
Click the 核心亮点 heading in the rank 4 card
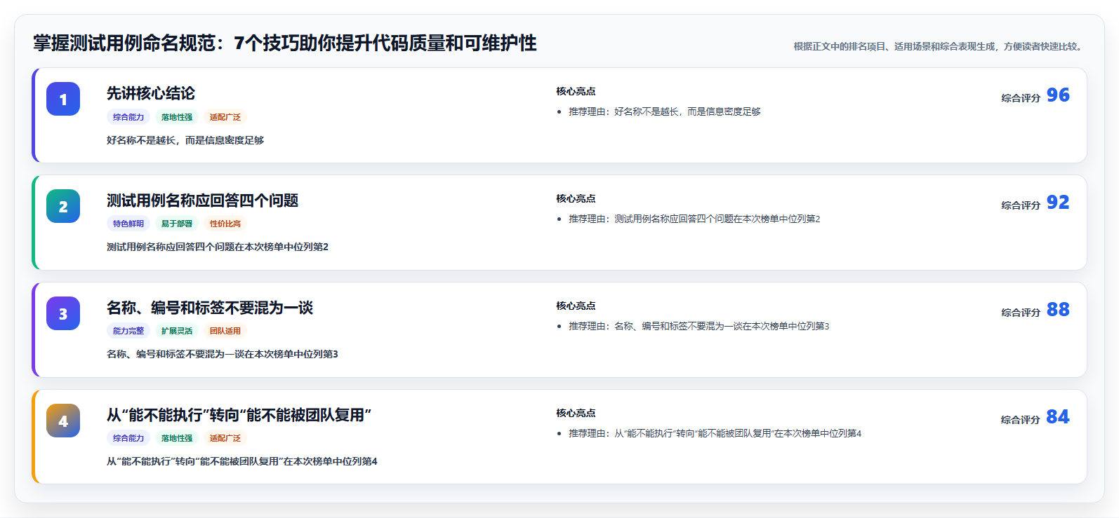point(576,413)
